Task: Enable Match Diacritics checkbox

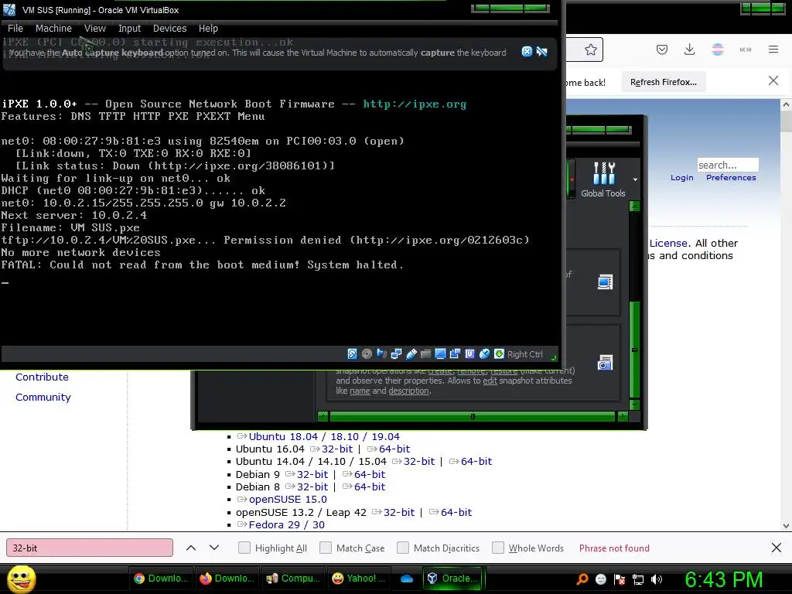Action: point(402,548)
